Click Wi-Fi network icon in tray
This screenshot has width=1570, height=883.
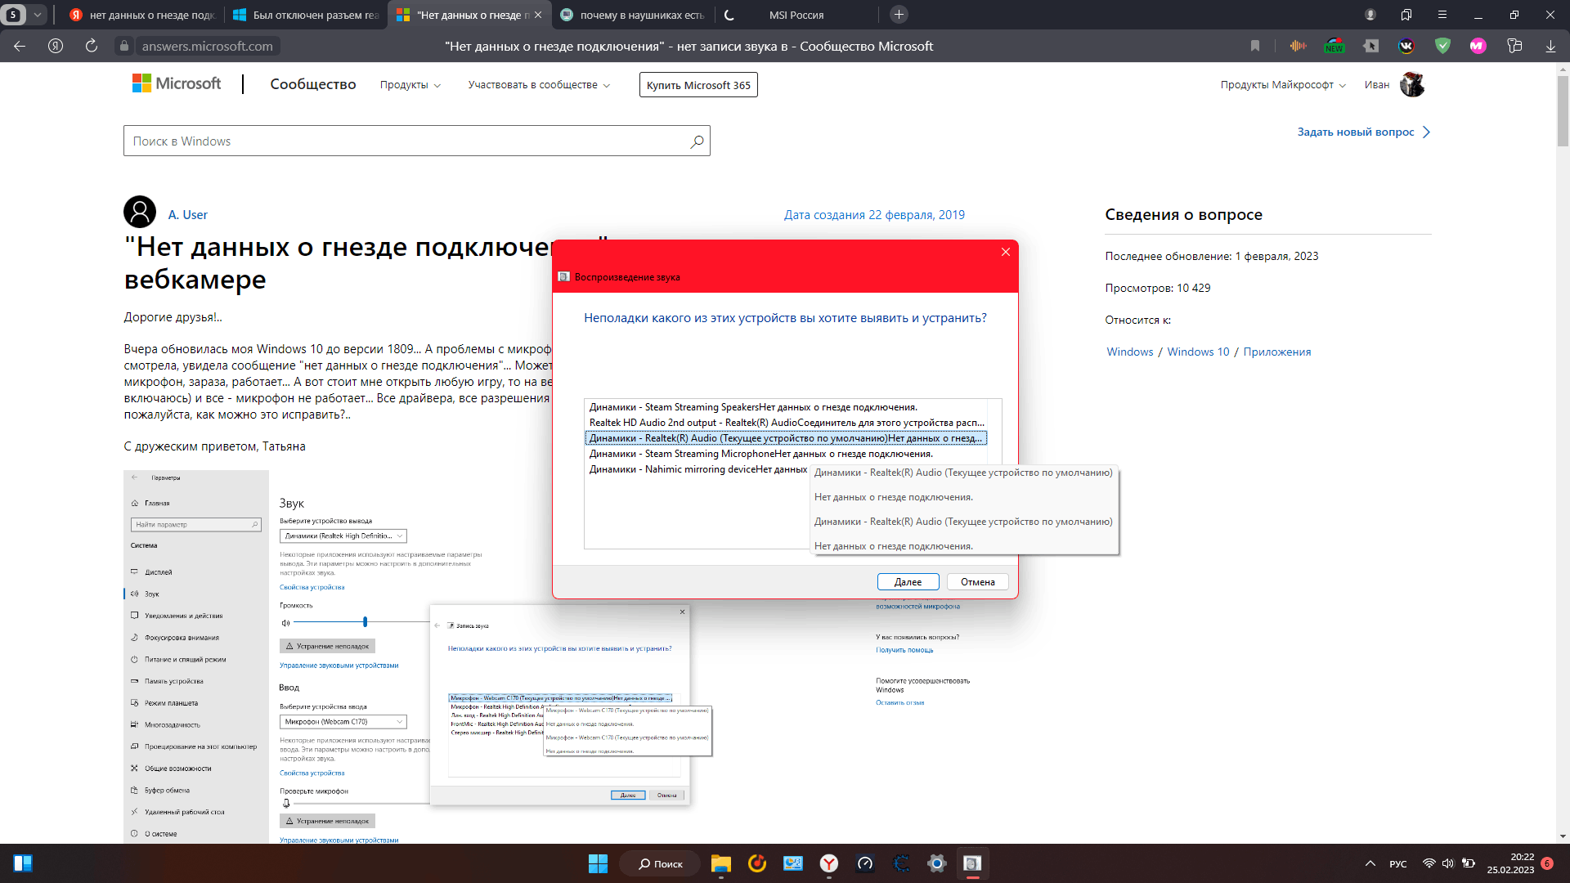click(x=1429, y=863)
